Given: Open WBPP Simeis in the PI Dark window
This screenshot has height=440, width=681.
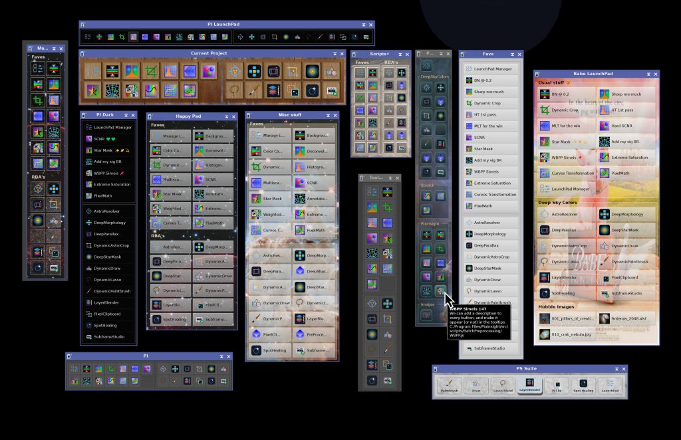Looking at the screenshot, I should (108, 173).
